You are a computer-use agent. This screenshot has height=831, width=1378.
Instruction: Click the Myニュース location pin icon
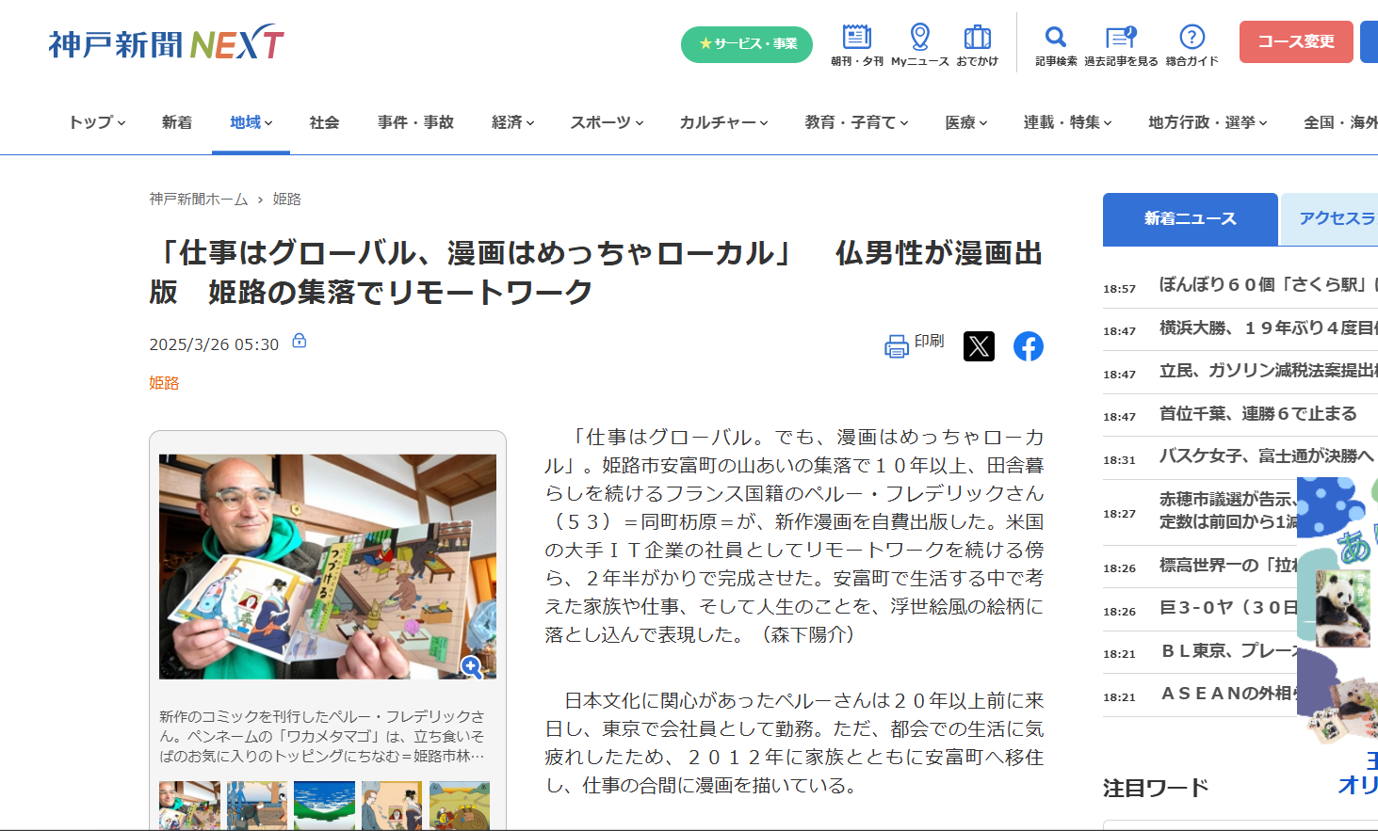pyautogui.click(x=919, y=38)
